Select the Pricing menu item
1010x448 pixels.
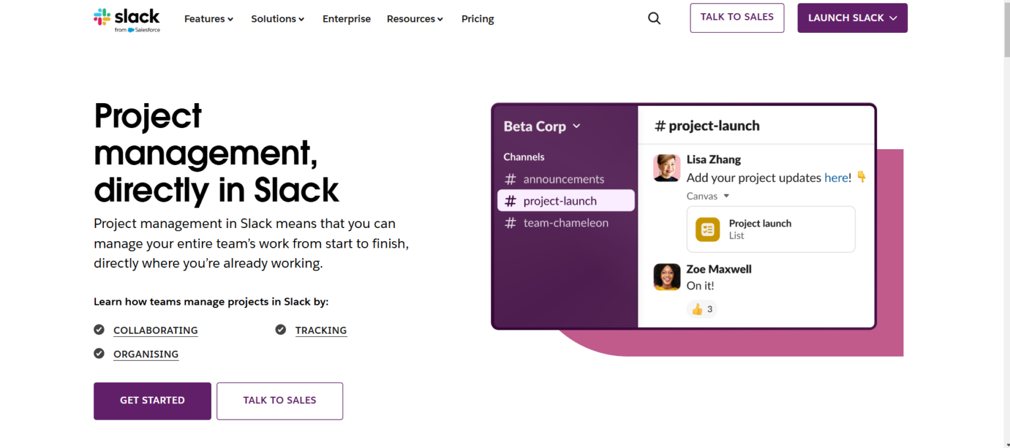(x=477, y=18)
